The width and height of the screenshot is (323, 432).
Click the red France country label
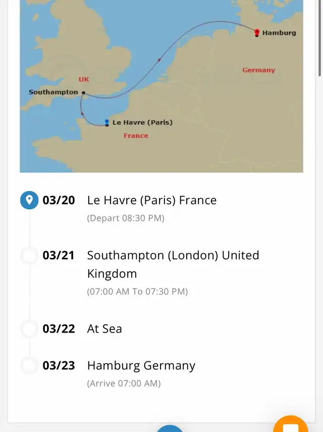pos(136,135)
